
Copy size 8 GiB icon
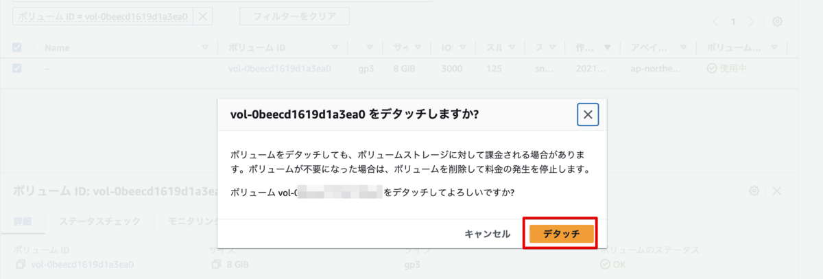[217, 265]
